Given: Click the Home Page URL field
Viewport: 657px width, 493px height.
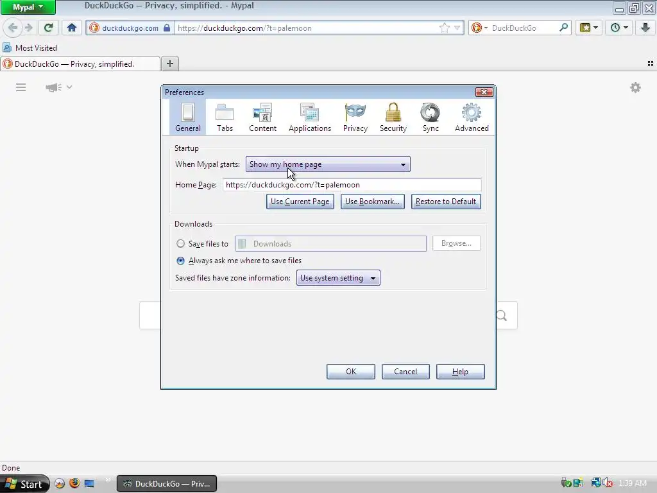Looking at the screenshot, I should 352,185.
